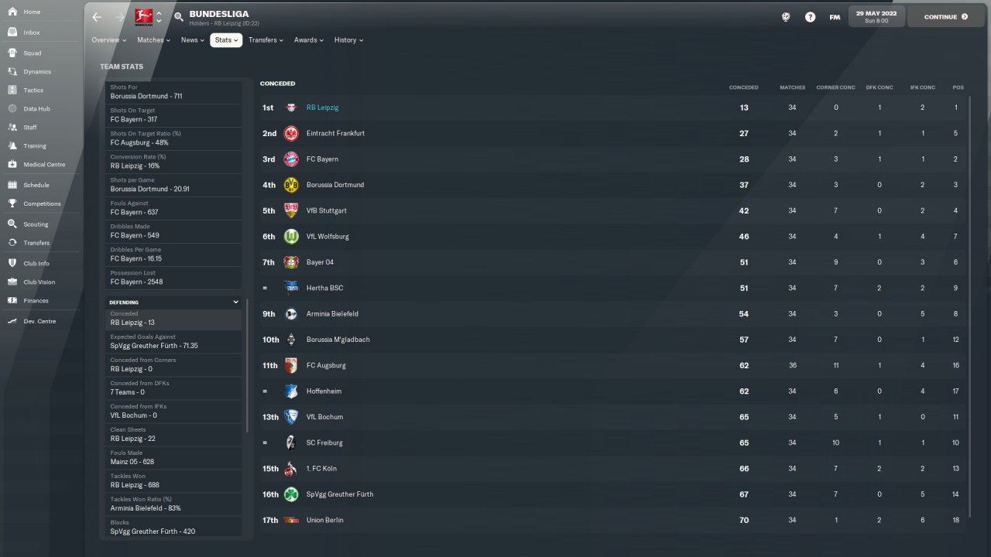Select the Clean Sheets stat entry
Screen dimensions: 991x557
pos(173,435)
